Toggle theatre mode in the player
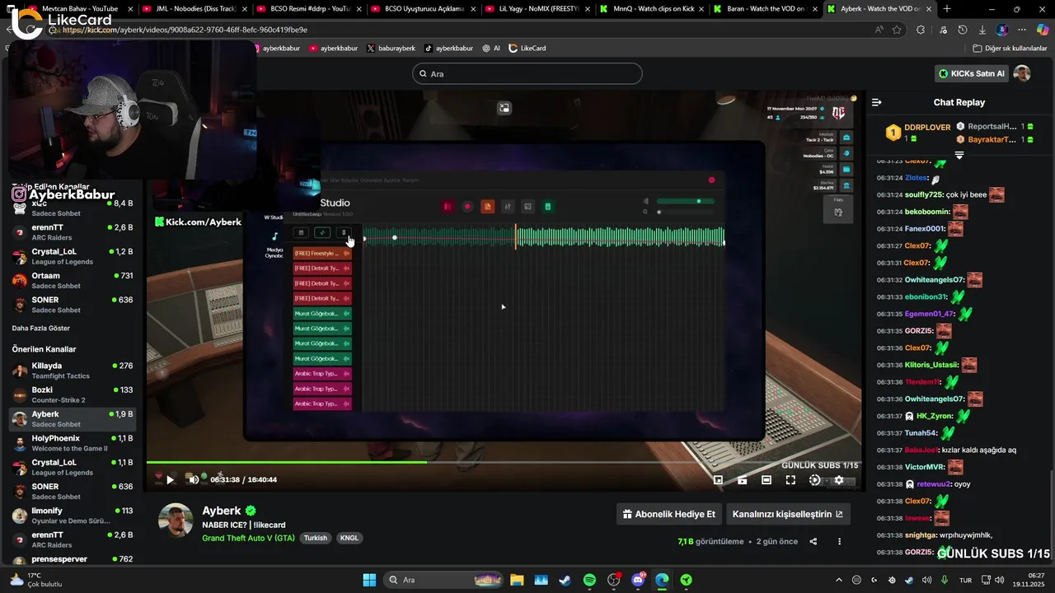The height and width of the screenshot is (593, 1055). 767,480
